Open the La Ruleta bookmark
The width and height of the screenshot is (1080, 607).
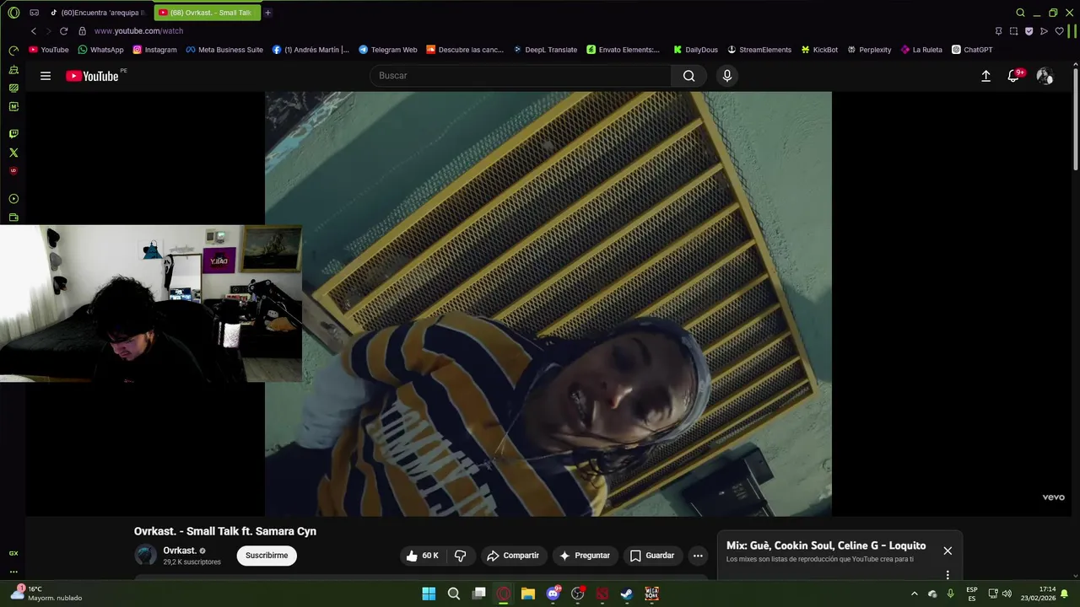click(921, 50)
